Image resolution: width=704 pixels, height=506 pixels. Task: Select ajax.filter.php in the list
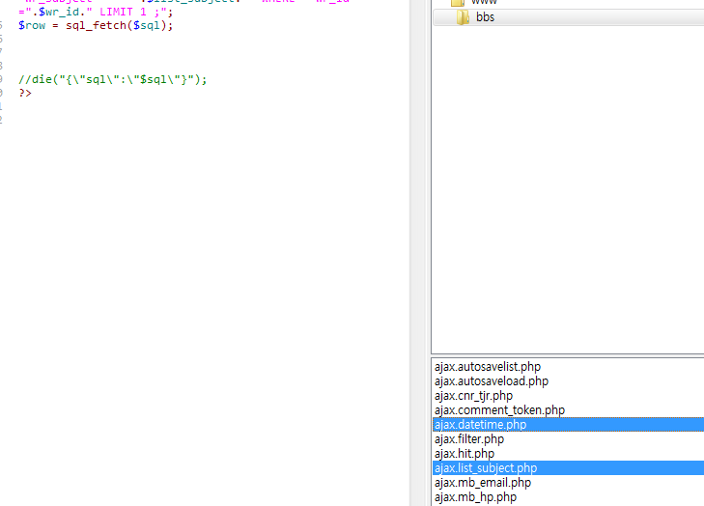(468, 439)
